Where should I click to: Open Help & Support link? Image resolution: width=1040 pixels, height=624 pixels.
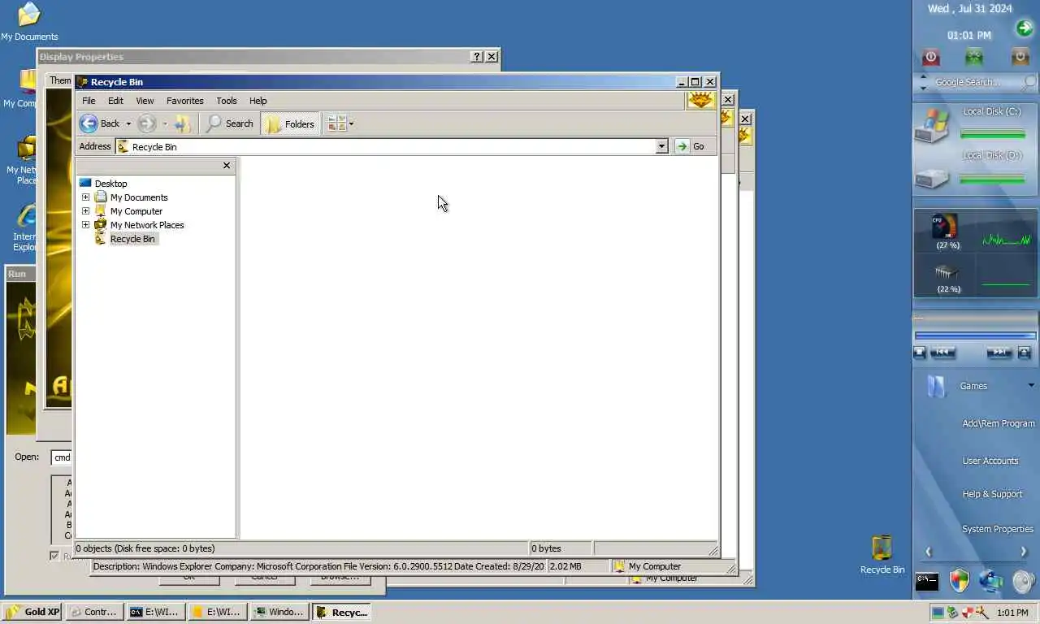pyautogui.click(x=992, y=494)
